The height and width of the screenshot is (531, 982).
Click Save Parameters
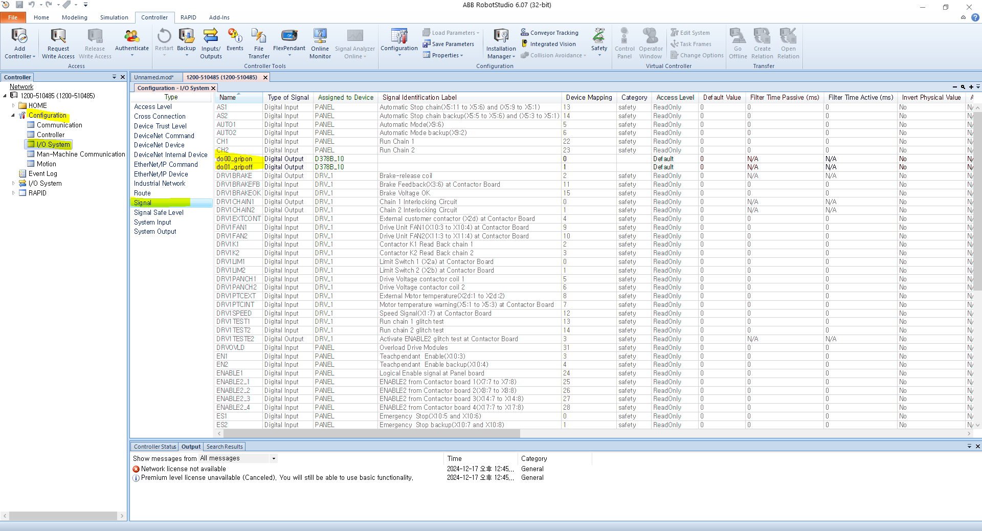click(x=448, y=44)
